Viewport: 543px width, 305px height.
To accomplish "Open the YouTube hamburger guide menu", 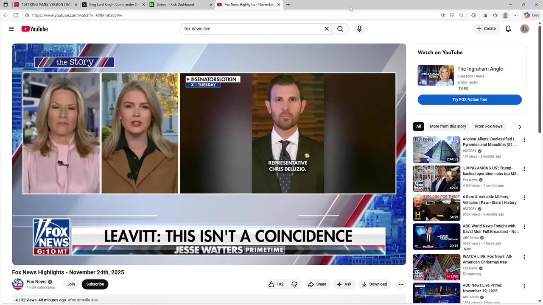I will [11, 29].
